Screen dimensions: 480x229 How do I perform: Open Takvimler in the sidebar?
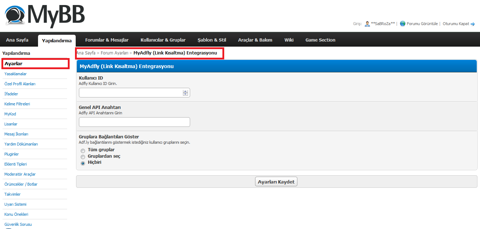(13, 194)
